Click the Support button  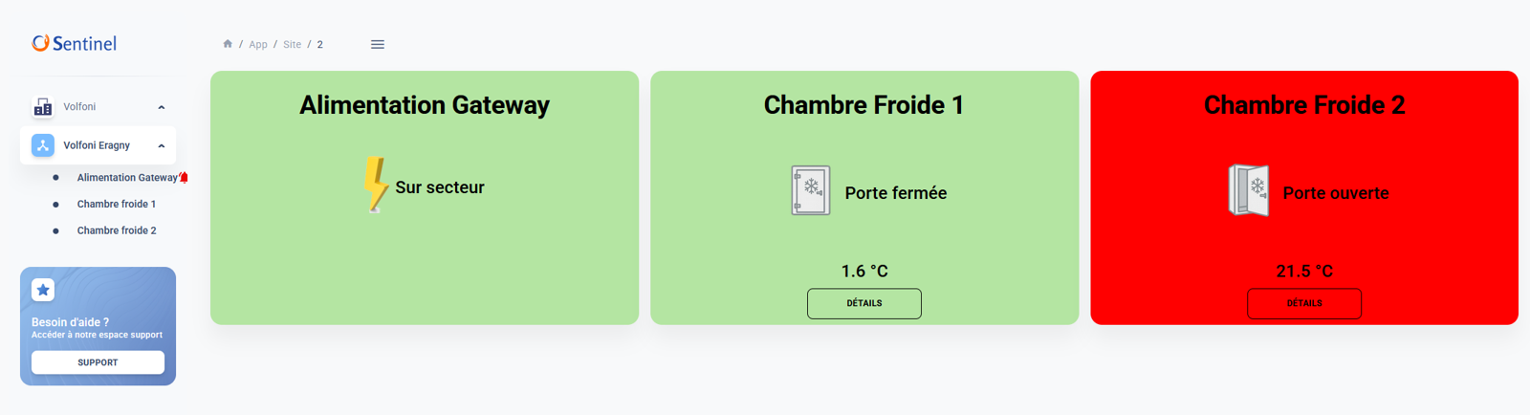pos(98,362)
